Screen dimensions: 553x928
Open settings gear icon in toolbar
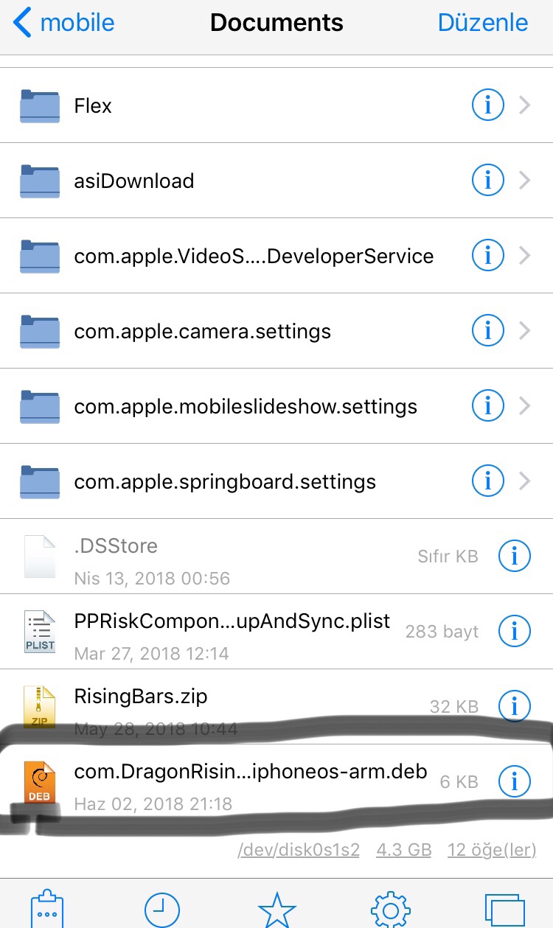coord(391,910)
